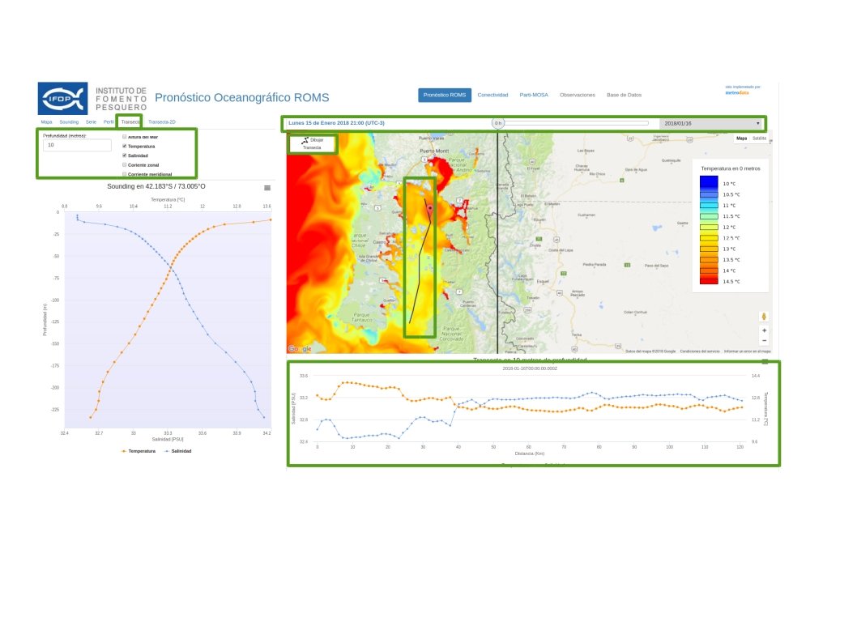This screenshot has height=643, width=857.
Task: Open the Conectividad navigation link
Action: click(x=492, y=95)
